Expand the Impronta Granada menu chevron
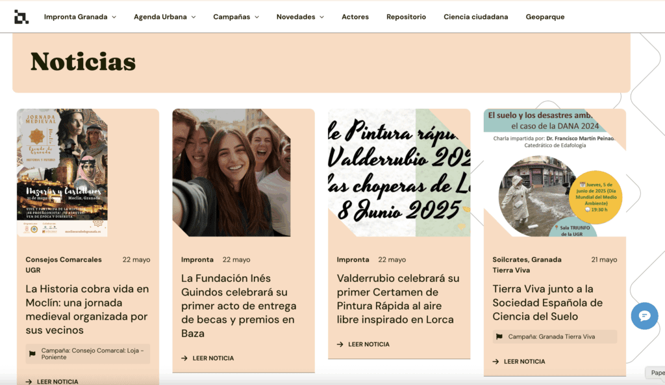The height and width of the screenshot is (385, 665). tap(114, 17)
